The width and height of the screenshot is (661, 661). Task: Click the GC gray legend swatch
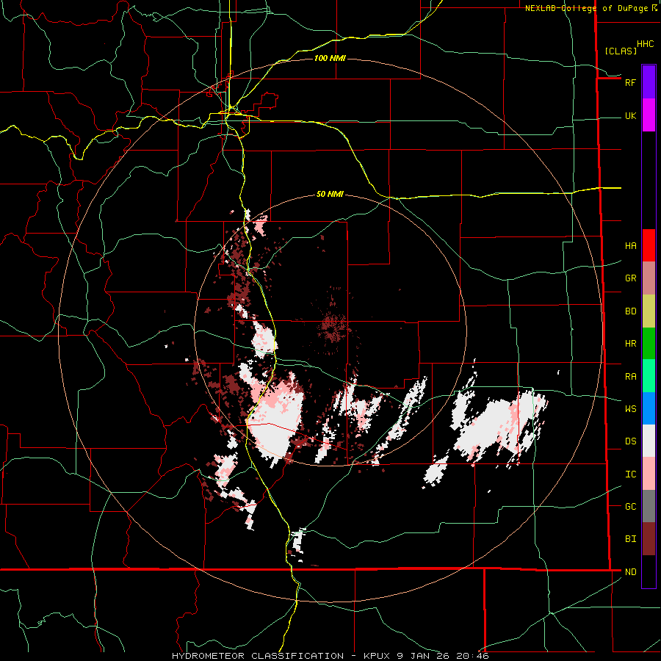point(649,506)
